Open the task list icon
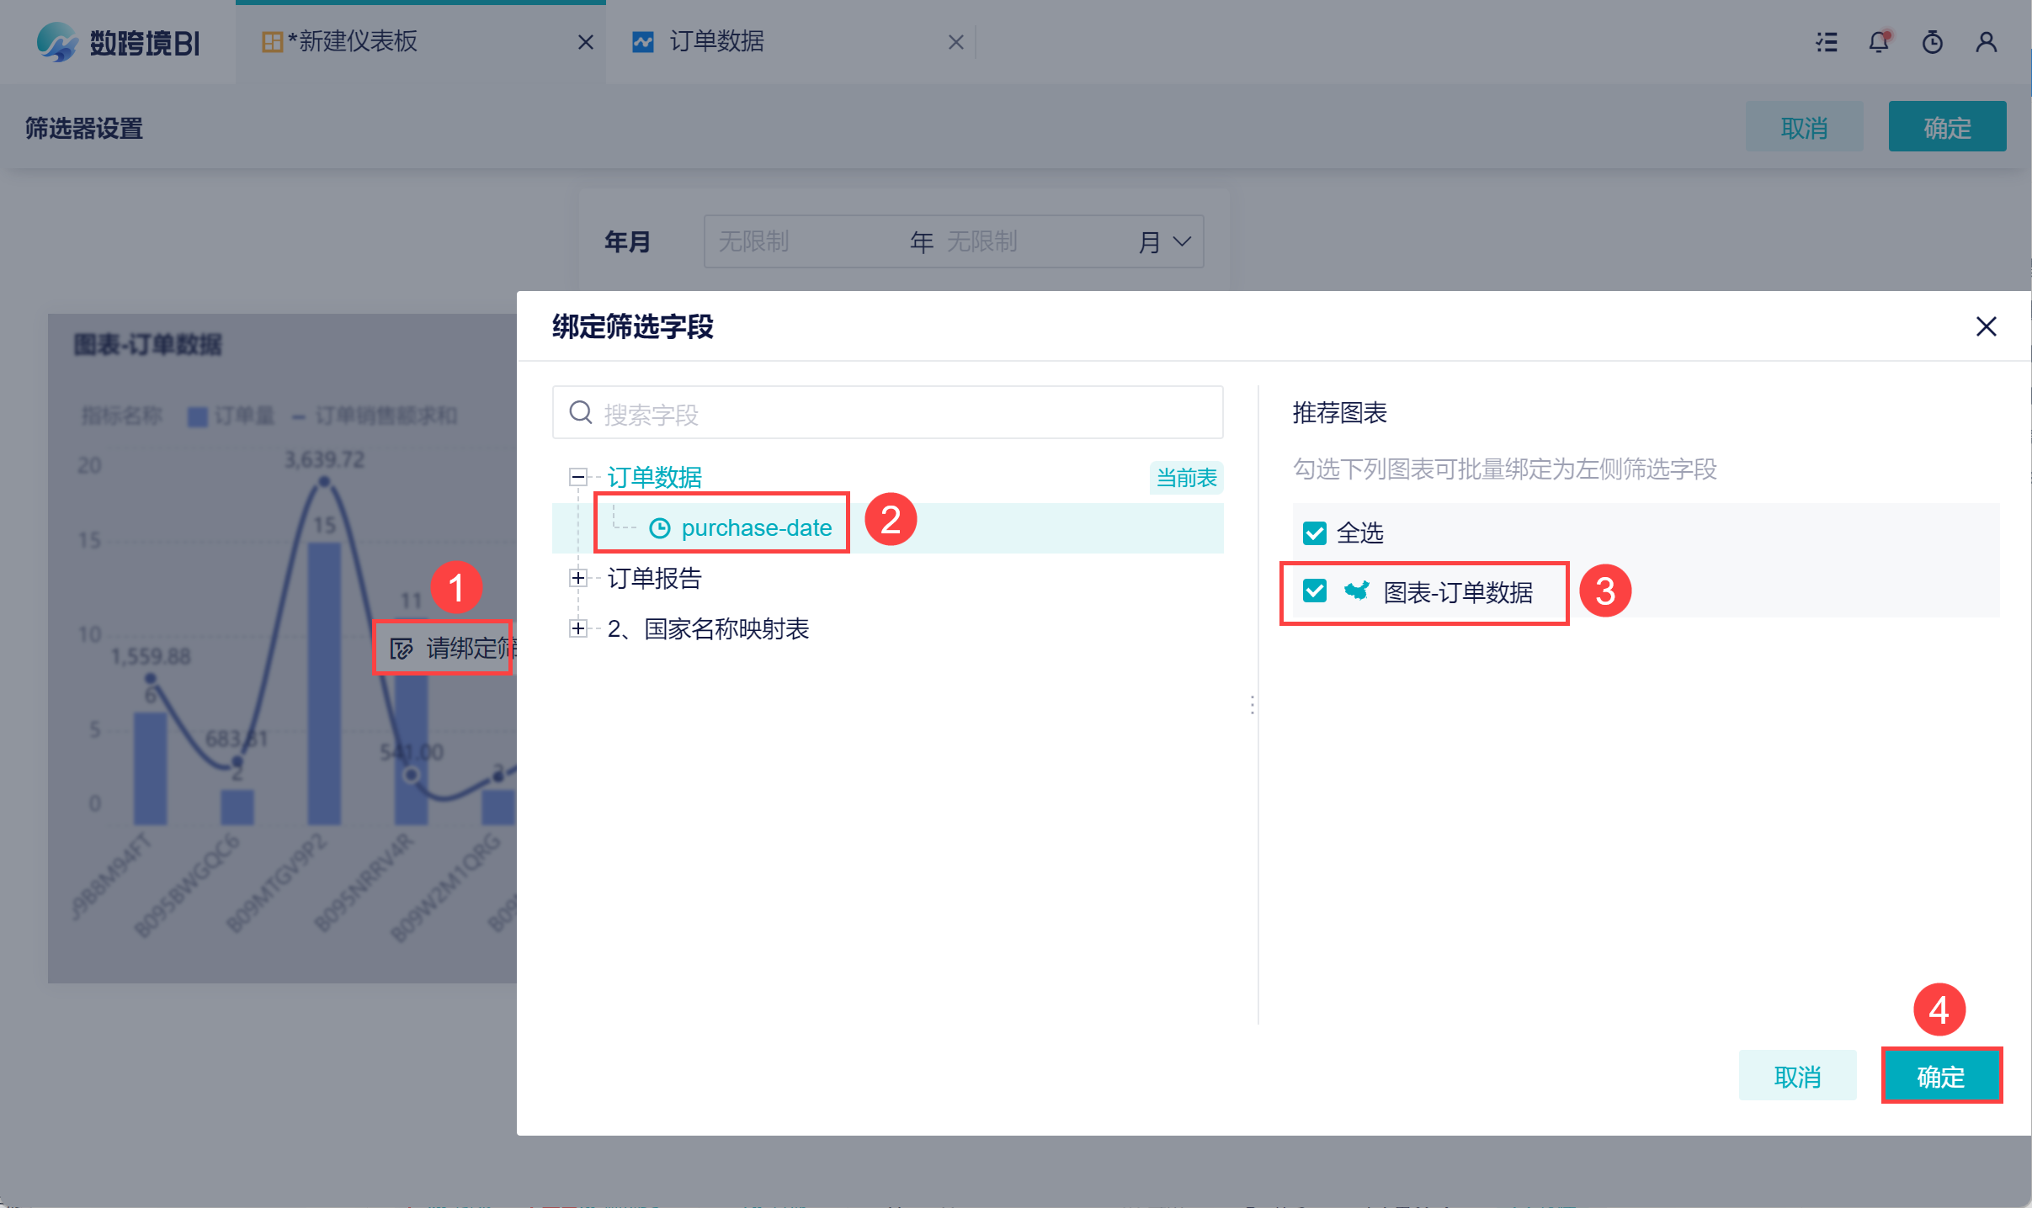2032x1208 pixels. (1826, 42)
